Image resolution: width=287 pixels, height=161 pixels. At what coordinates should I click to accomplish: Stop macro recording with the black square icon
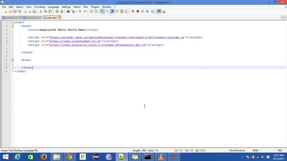click(138, 12)
